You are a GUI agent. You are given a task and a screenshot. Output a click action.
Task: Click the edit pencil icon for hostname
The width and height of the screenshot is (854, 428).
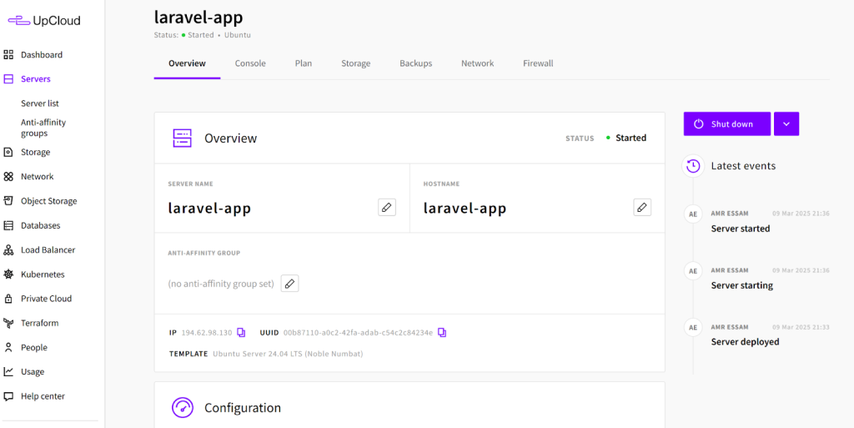[x=641, y=208]
